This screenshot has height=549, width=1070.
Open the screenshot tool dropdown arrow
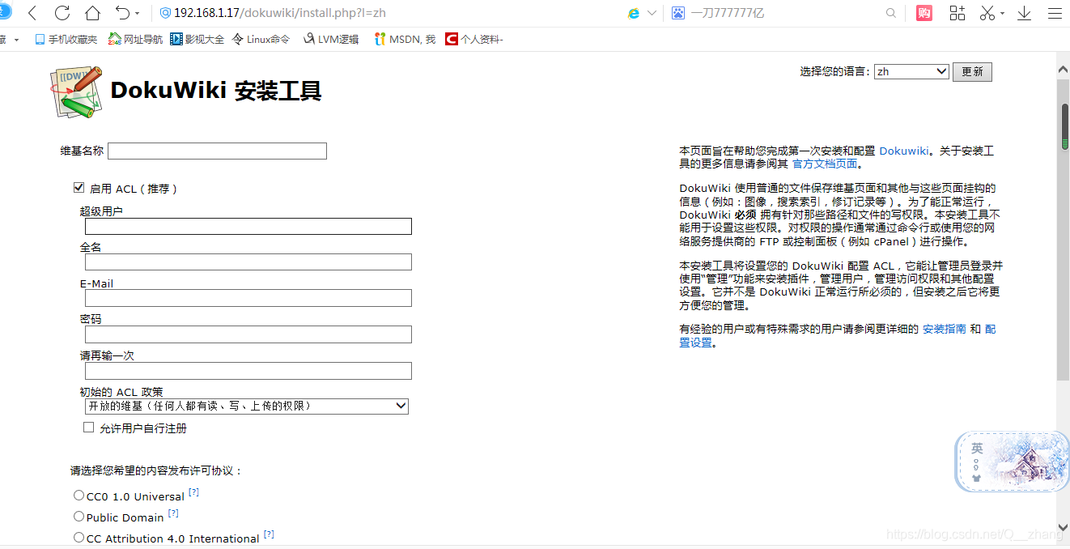point(1002,14)
